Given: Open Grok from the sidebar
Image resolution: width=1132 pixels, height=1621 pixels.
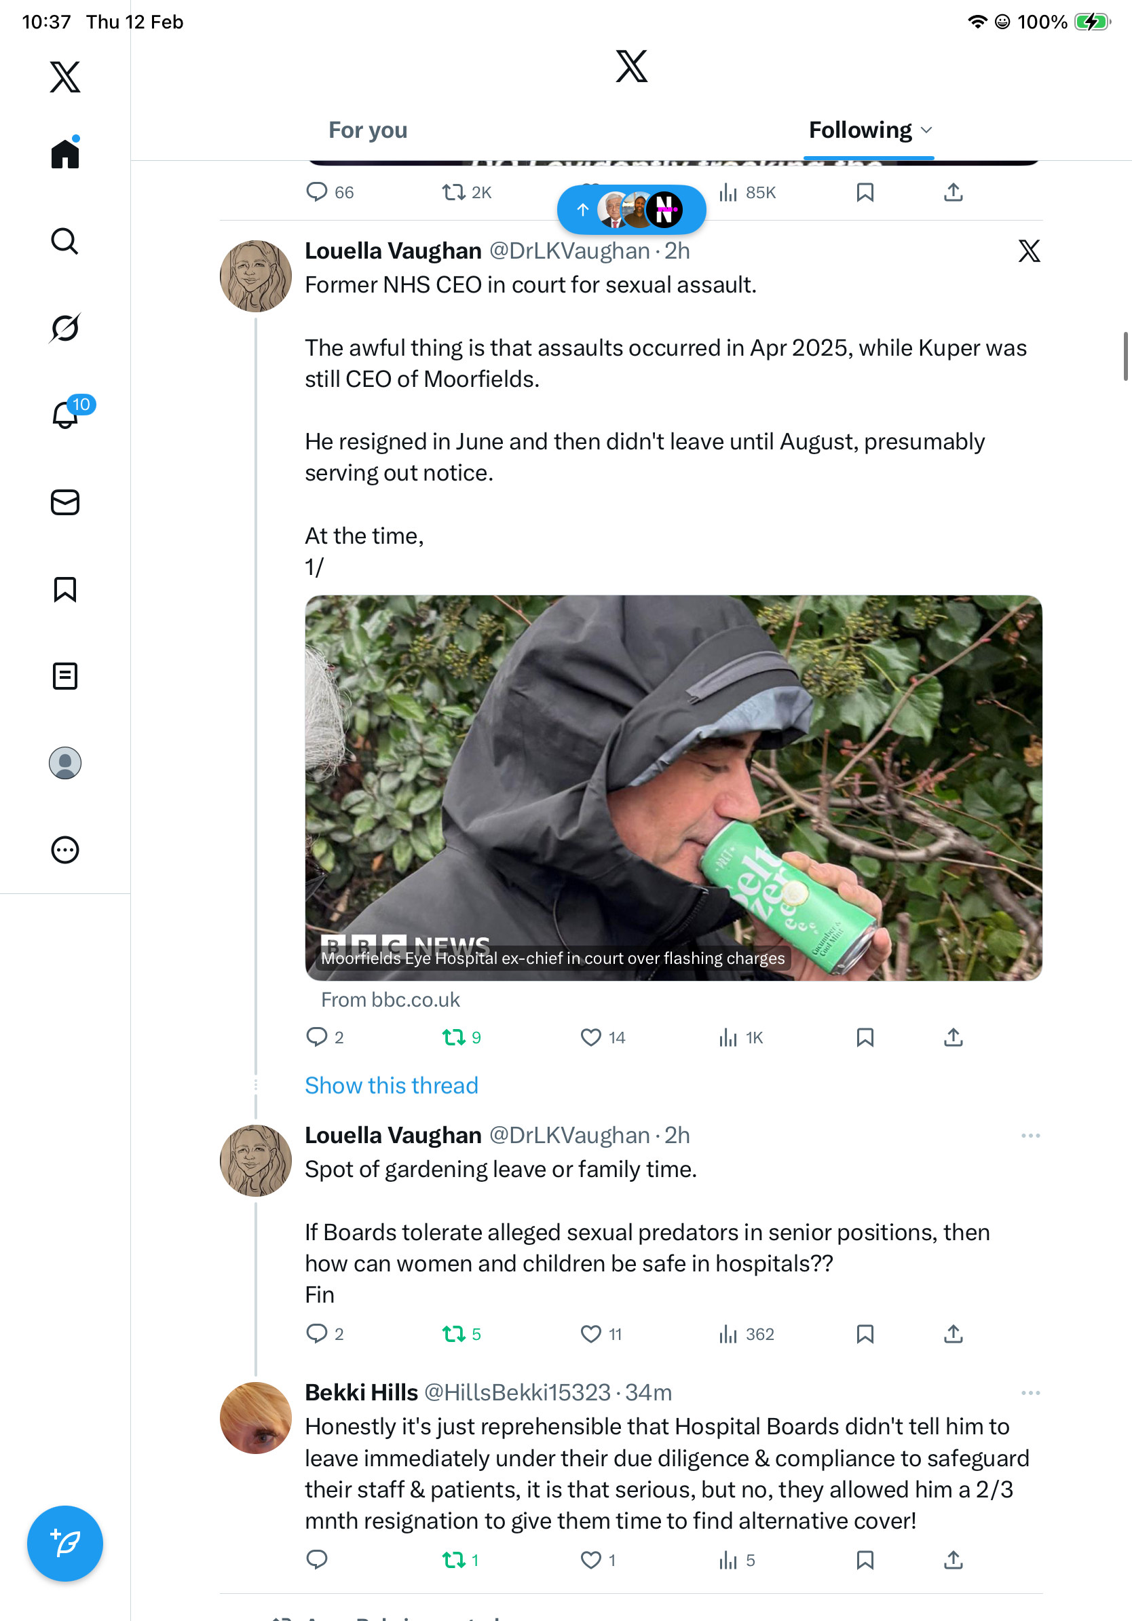Looking at the screenshot, I should [65, 329].
